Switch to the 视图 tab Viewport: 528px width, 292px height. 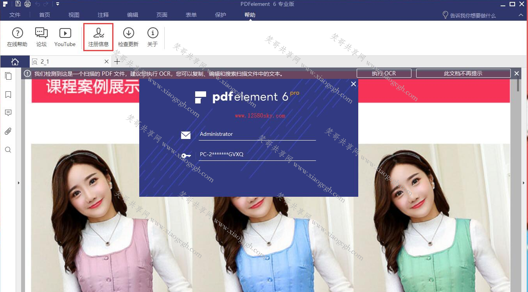click(74, 15)
